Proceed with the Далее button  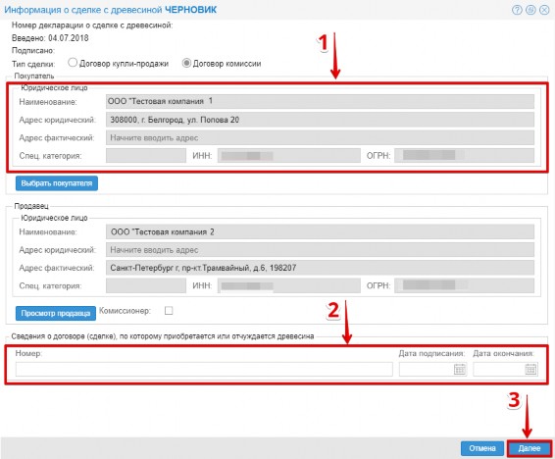[530, 448]
